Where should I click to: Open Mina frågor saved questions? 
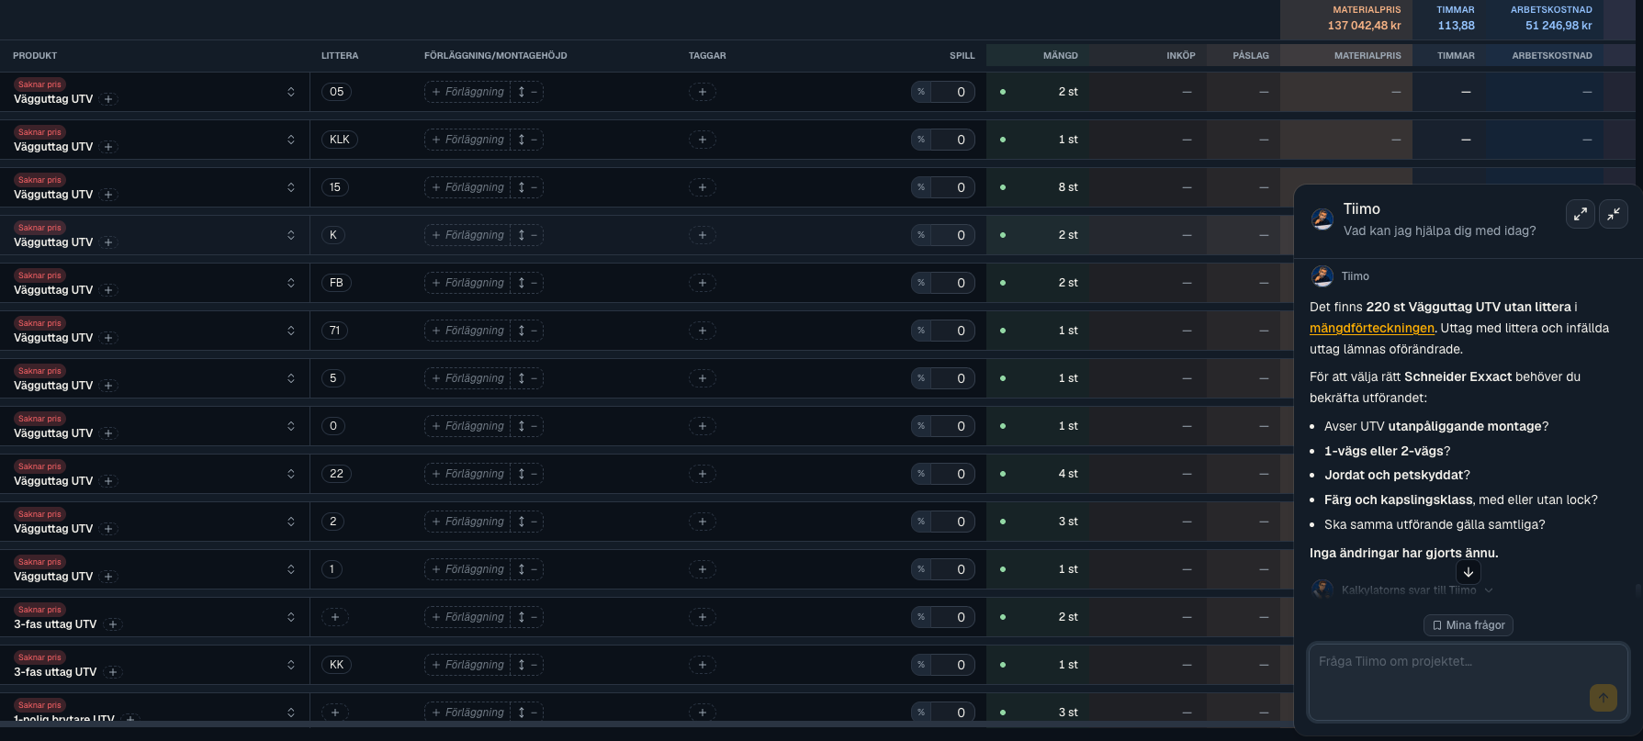pyautogui.click(x=1469, y=625)
